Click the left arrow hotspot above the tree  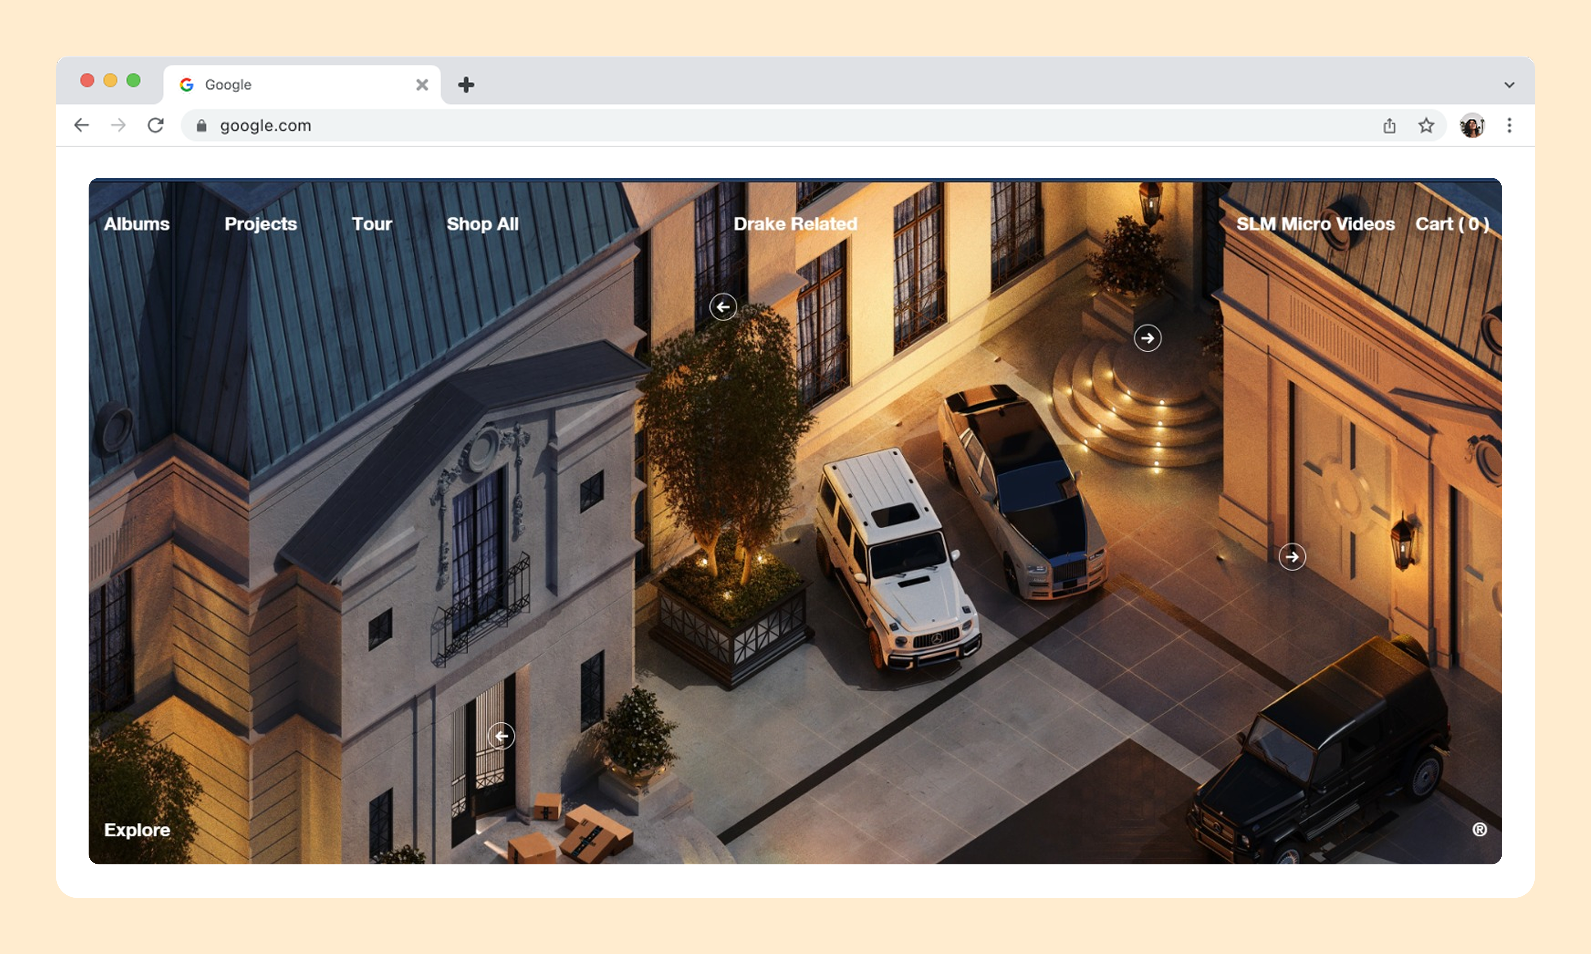pos(723,307)
